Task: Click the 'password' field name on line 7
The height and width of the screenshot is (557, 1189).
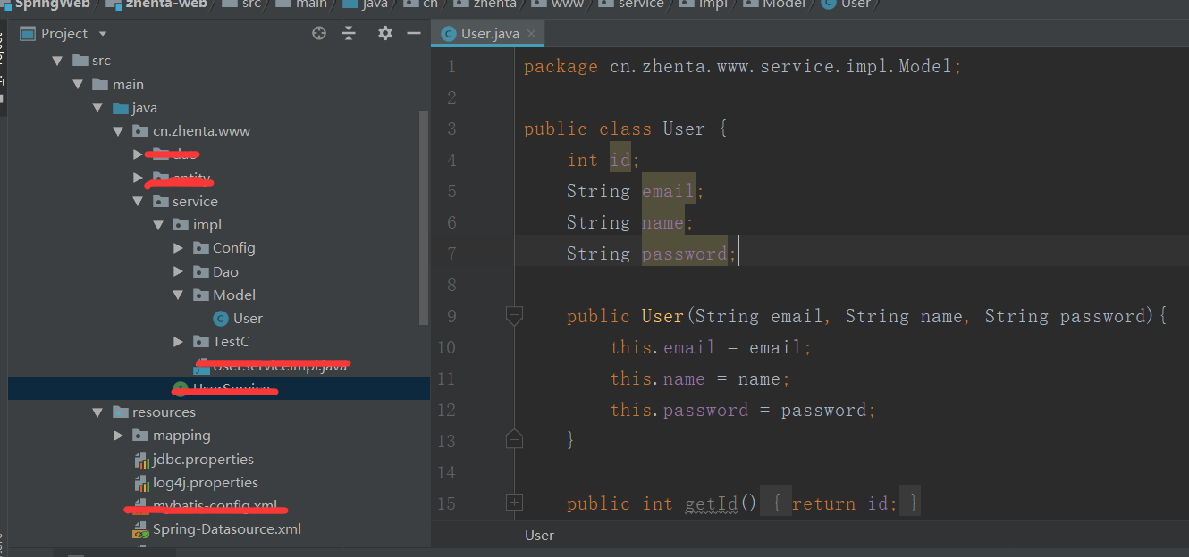Action: pyautogui.click(x=685, y=254)
